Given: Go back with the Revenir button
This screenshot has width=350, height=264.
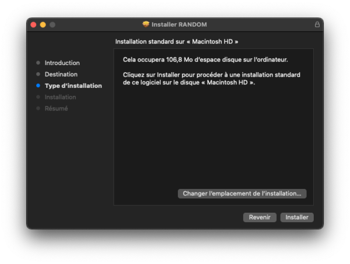Looking at the screenshot, I should click(x=260, y=217).
